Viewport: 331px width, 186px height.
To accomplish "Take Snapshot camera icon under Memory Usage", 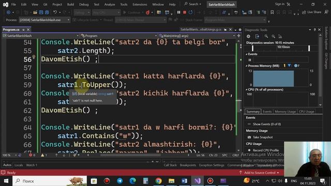I will [x=249, y=137].
